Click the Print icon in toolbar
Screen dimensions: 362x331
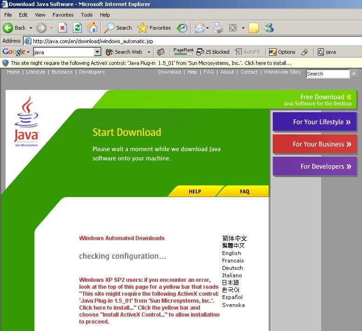pyautogui.click(x=218, y=28)
